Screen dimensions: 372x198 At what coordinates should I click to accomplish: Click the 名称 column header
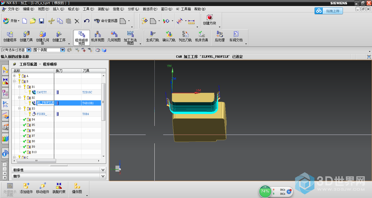point(33,71)
